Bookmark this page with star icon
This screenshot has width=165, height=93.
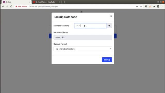coord(141,6)
